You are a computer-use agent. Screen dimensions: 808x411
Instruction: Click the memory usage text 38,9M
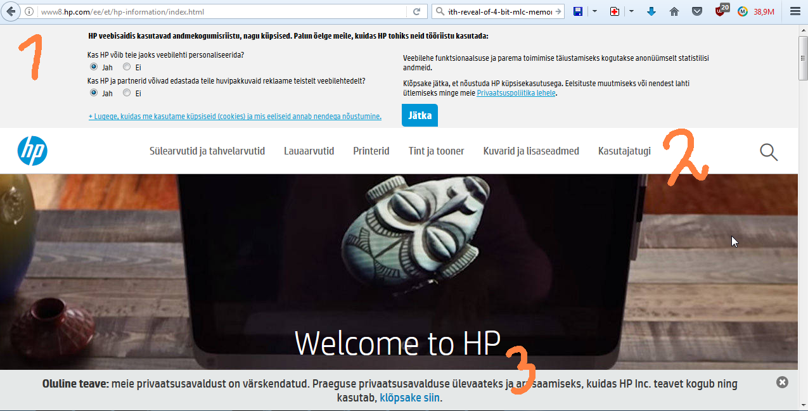point(764,11)
